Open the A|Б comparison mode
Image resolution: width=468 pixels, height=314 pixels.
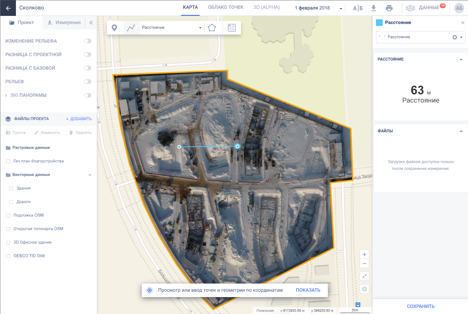[358, 8]
